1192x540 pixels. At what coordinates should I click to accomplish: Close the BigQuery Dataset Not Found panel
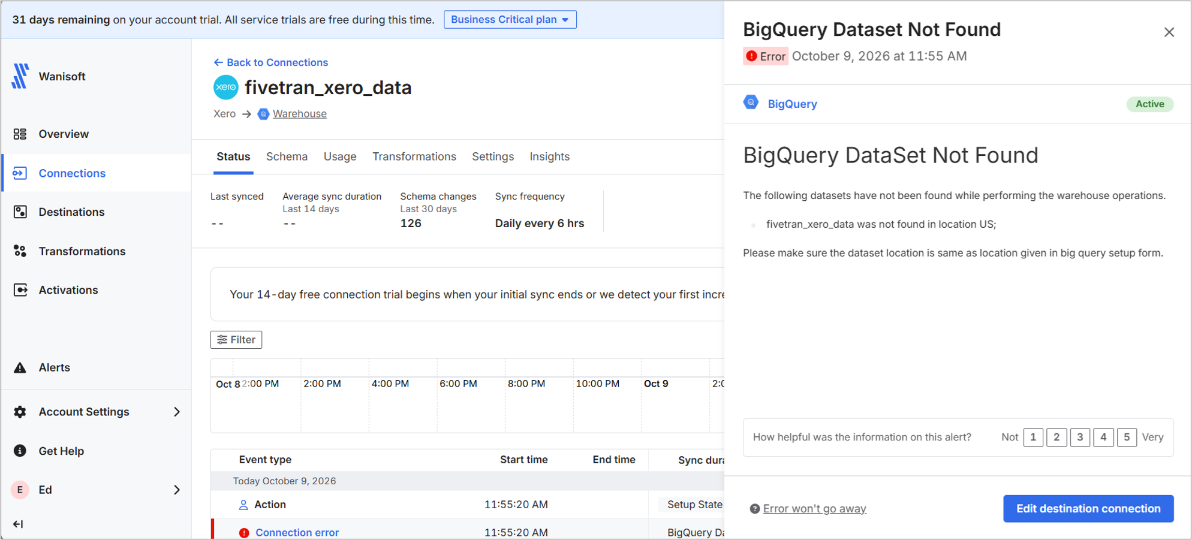pos(1169,32)
